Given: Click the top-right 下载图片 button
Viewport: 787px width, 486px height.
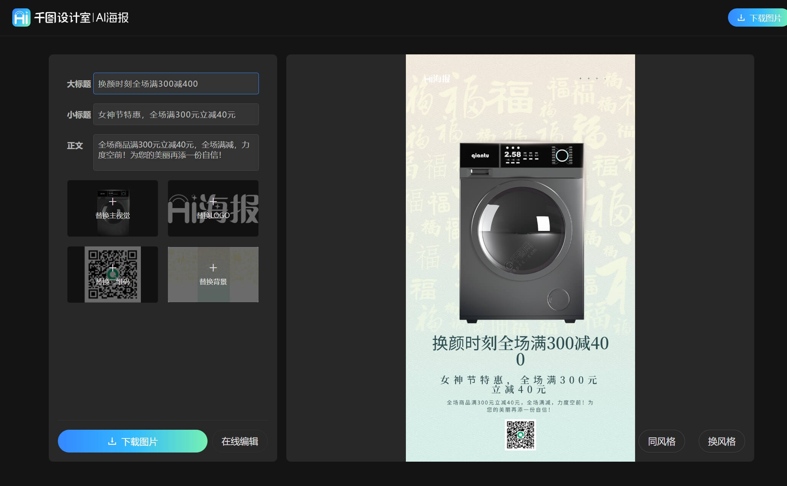Looking at the screenshot, I should pyautogui.click(x=758, y=17).
